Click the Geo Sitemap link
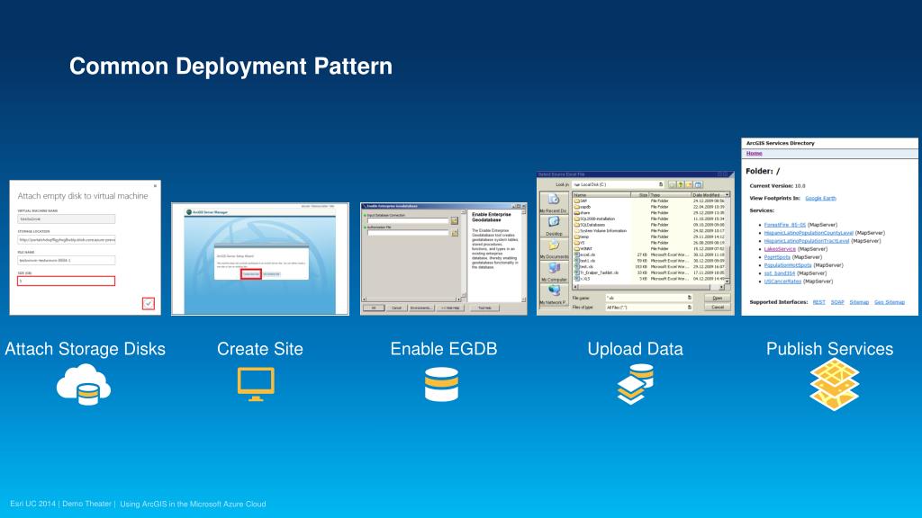The height and width of the screenshot is (518, 922). coord(889,302)
